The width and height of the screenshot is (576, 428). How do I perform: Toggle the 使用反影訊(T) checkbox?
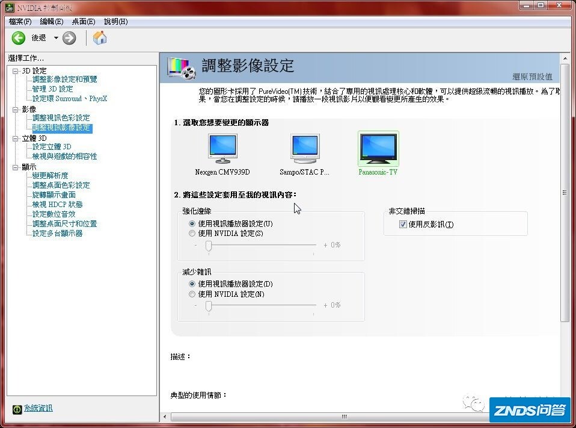click(x=403, y=225)
